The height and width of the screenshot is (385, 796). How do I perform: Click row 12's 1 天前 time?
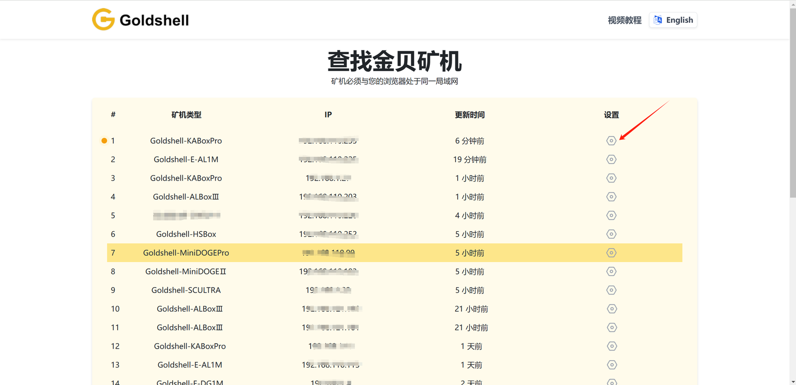click(x=471, y=346)
